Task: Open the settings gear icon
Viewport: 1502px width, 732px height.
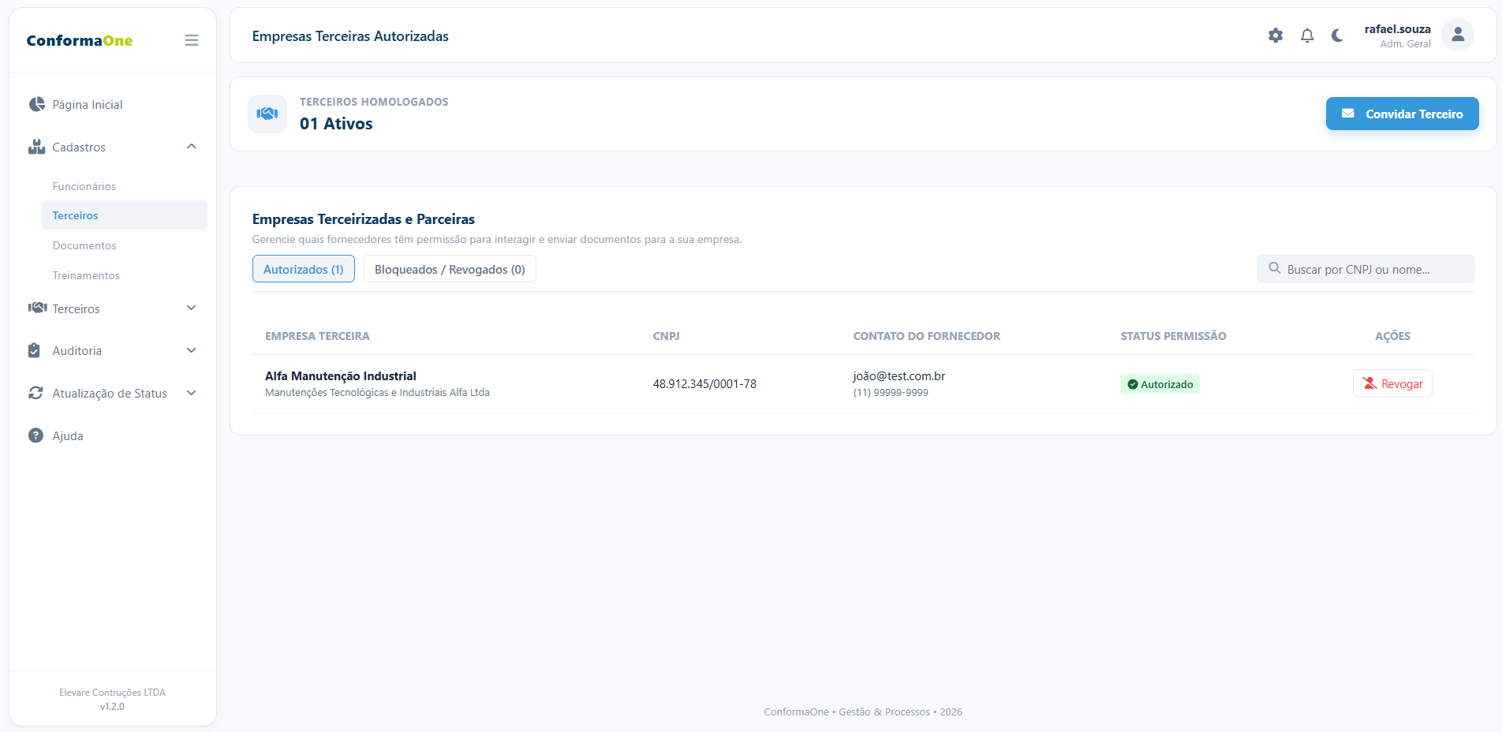Action: point(1276,35)
